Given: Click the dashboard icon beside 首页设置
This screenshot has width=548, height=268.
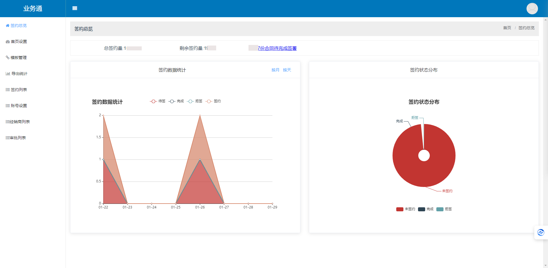Looking at the screenshot, I should pos(8,42).
